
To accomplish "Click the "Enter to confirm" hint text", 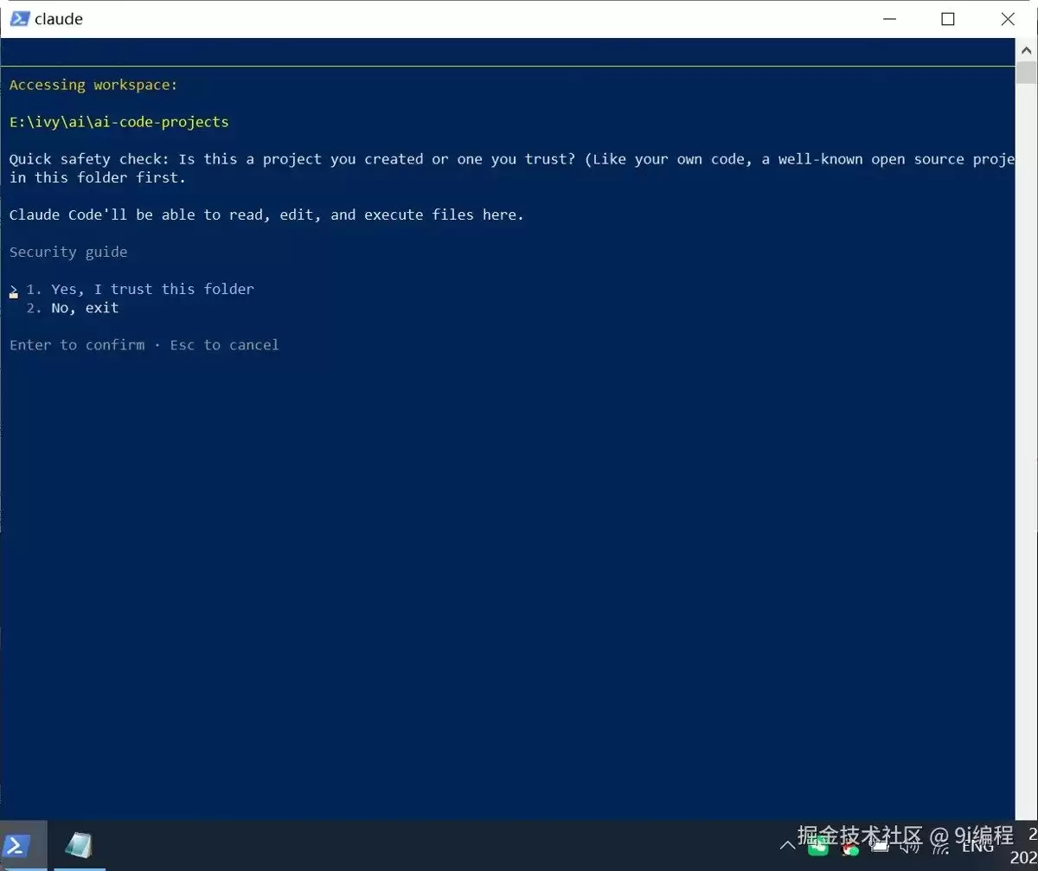I will (77, 345).
